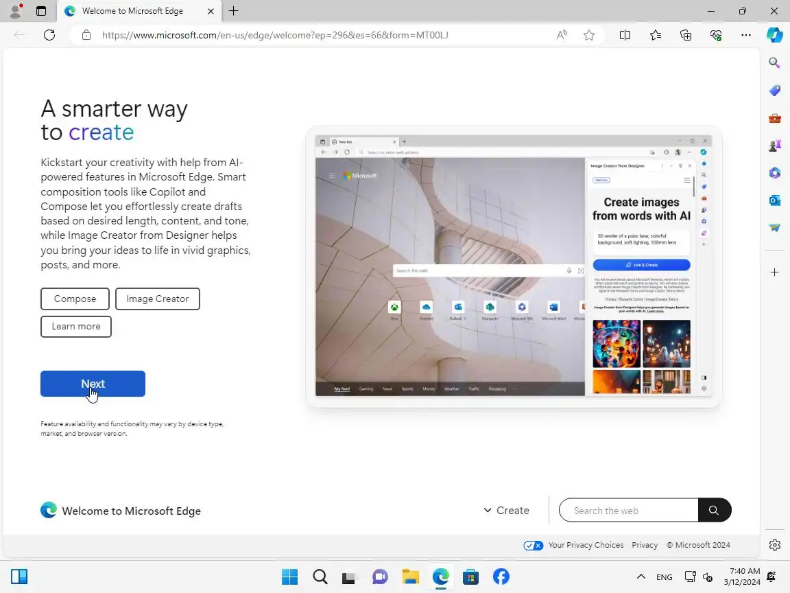The height and width of the screenshot is (593, 790).
Task: Open Facebook app from taskbar
Action: 501,577
